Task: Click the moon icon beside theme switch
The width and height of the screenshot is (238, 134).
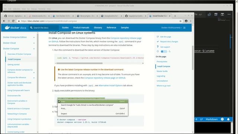Action: [x=170, y=51]
